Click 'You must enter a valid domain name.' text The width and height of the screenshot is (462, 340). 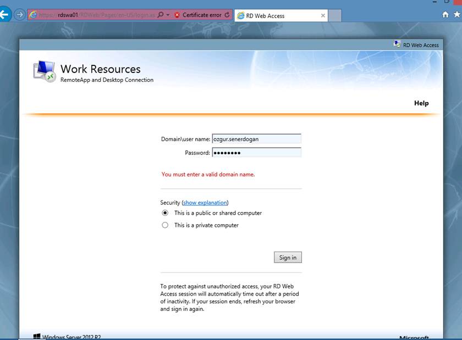point(208,174)
